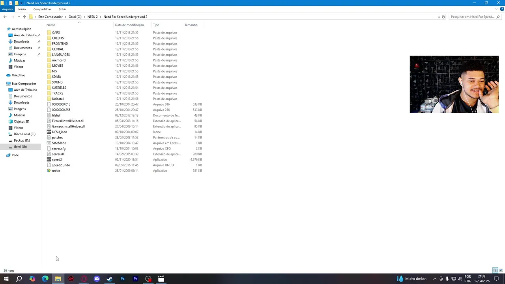The height and width of the screenshot is (284, 505).
Task: Refresh the current folder view
Action: (x=443, y=17)
